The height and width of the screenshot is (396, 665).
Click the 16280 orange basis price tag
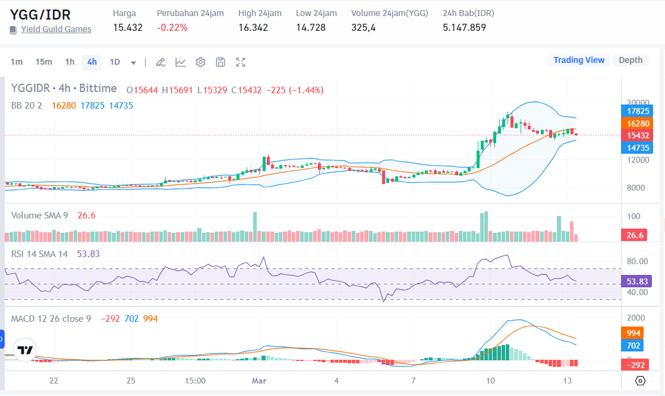tap(637, 123)
